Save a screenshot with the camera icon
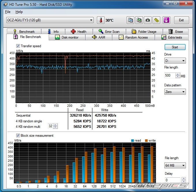 pos(148,20)
